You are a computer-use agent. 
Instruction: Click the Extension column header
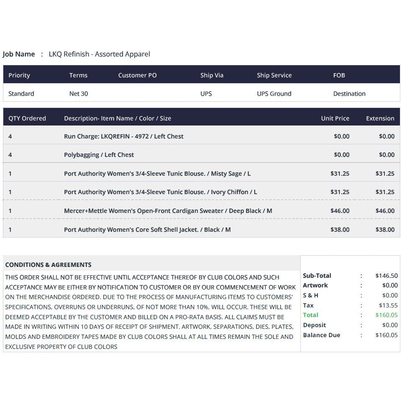[x=380, y=118]
